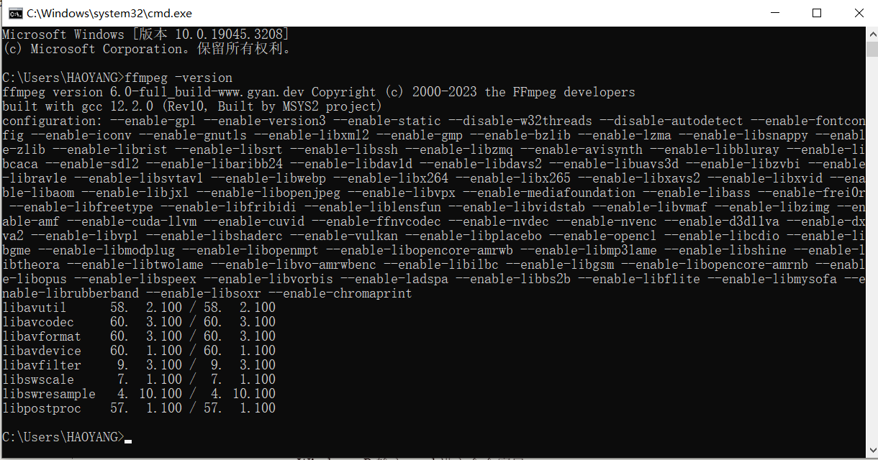Click the libavutil version entry
Screen dimensions: 878x460
137,307
